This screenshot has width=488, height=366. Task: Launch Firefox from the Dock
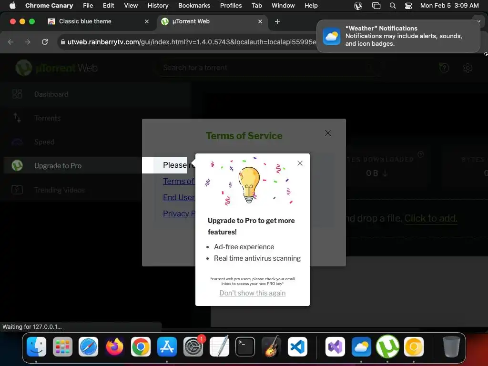(x=114, y=347)
